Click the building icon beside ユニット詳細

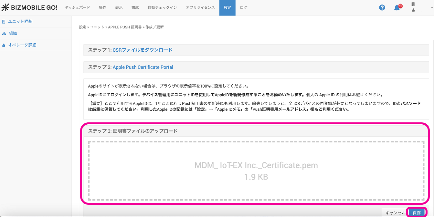click(4, 22)
